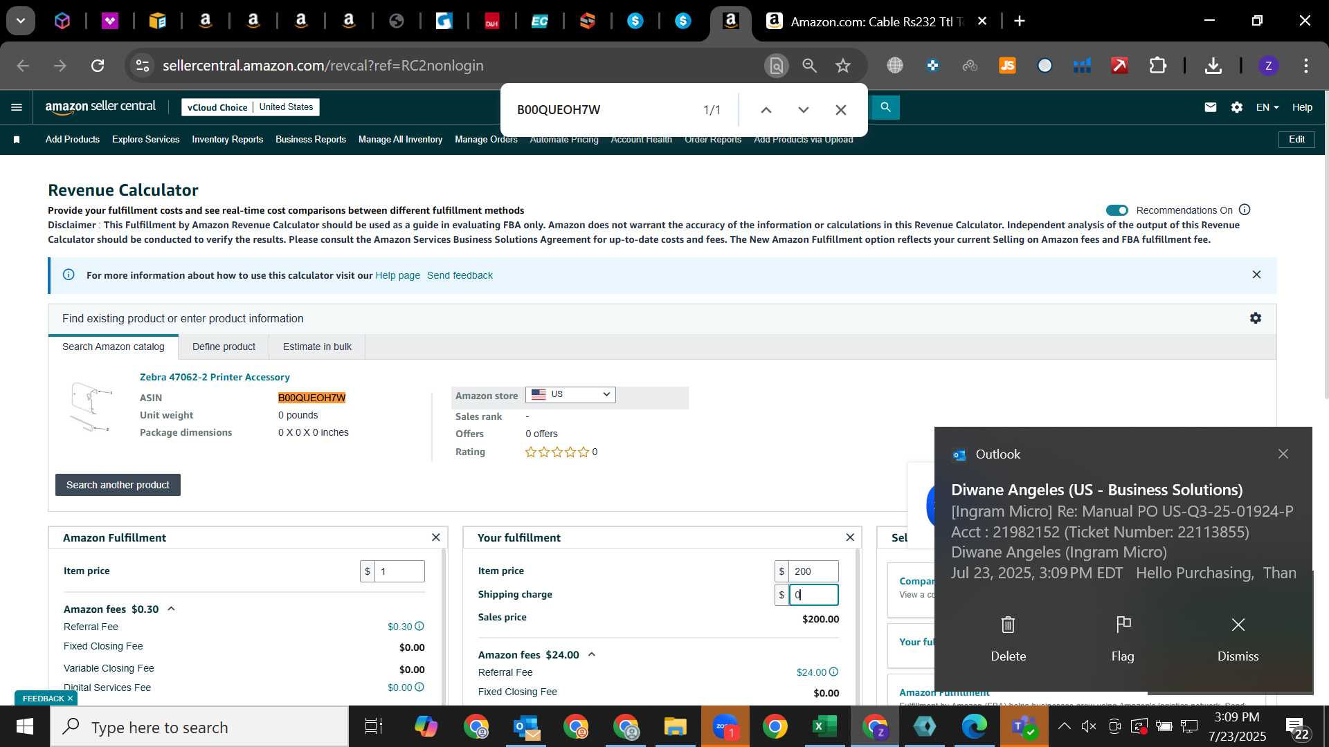Switch to the Define product tab
The height and width of the screenshot is (747, 1329).
(x=224, y=347)
